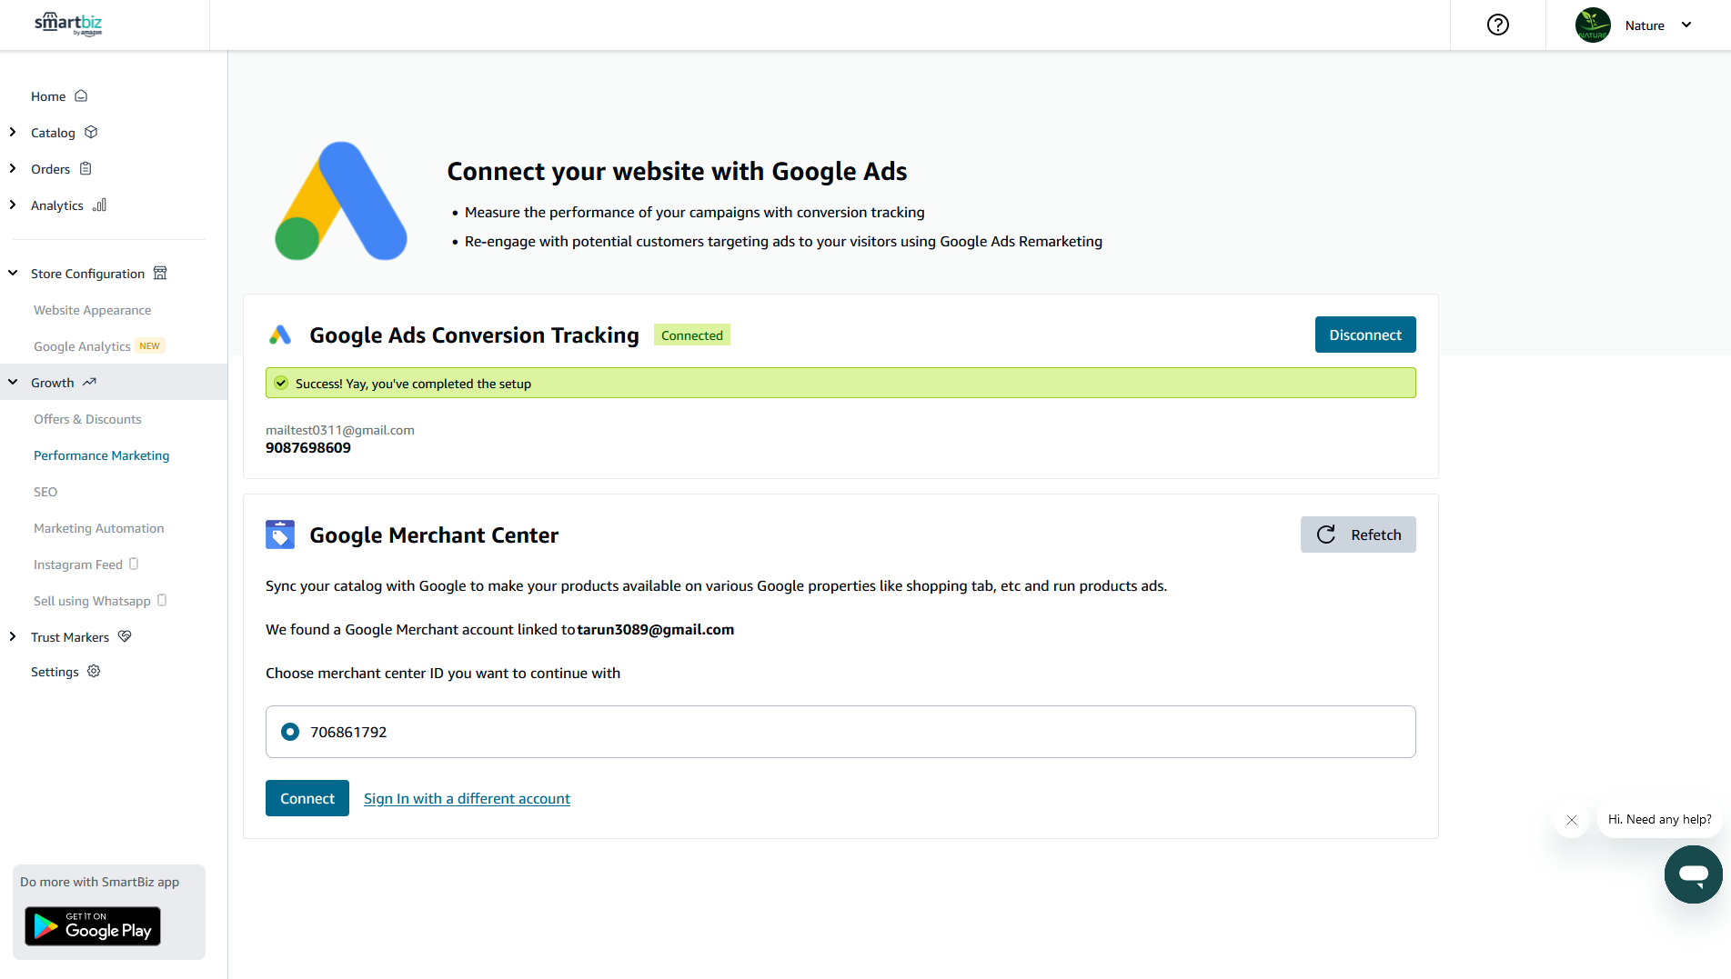Click the Orders clipboard icon
This screenshot has height=979, width=1731.
pyautogui.click(x=86, y=168)
